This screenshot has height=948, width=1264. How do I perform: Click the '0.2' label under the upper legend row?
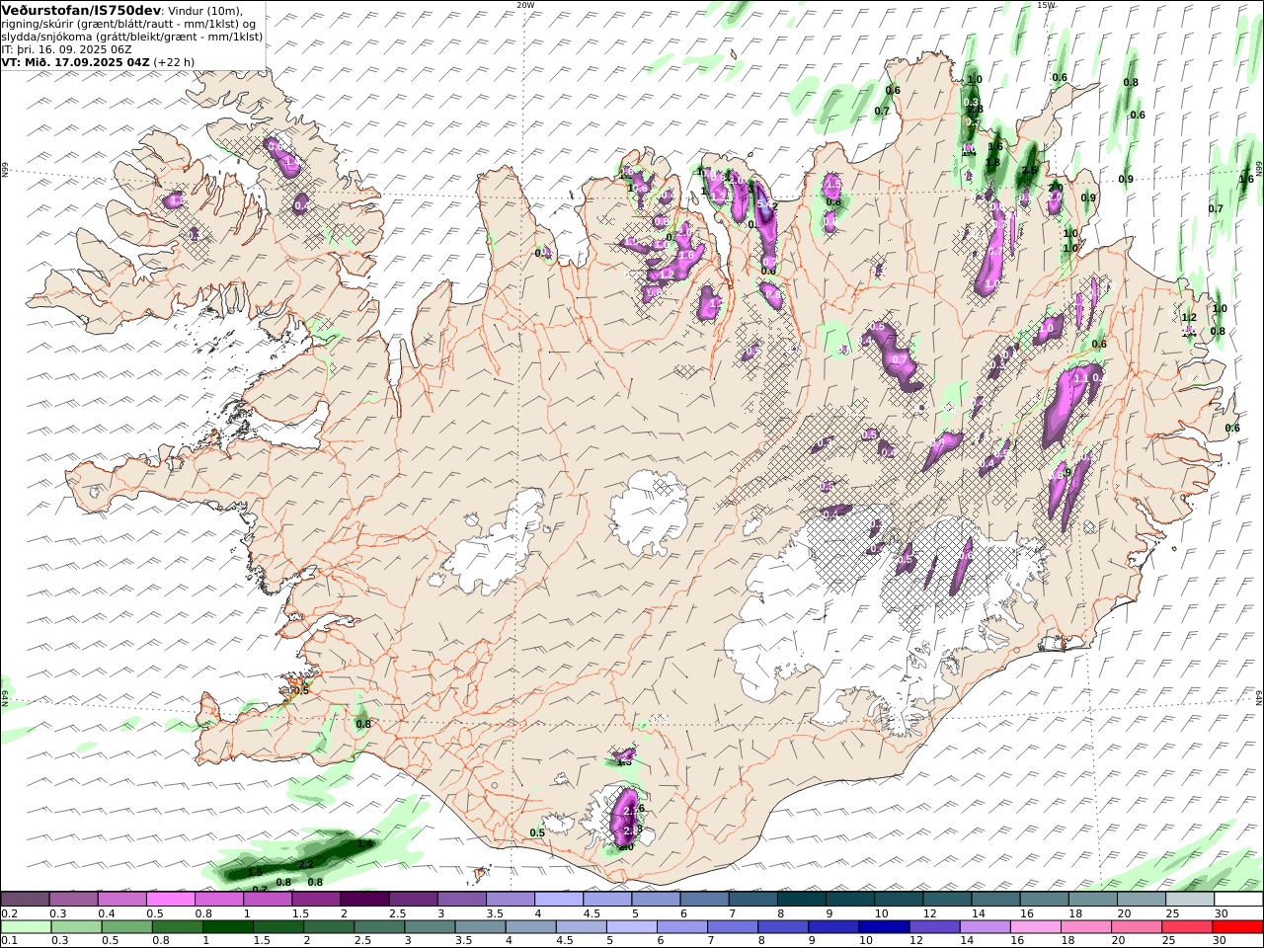tap(8, 913)
